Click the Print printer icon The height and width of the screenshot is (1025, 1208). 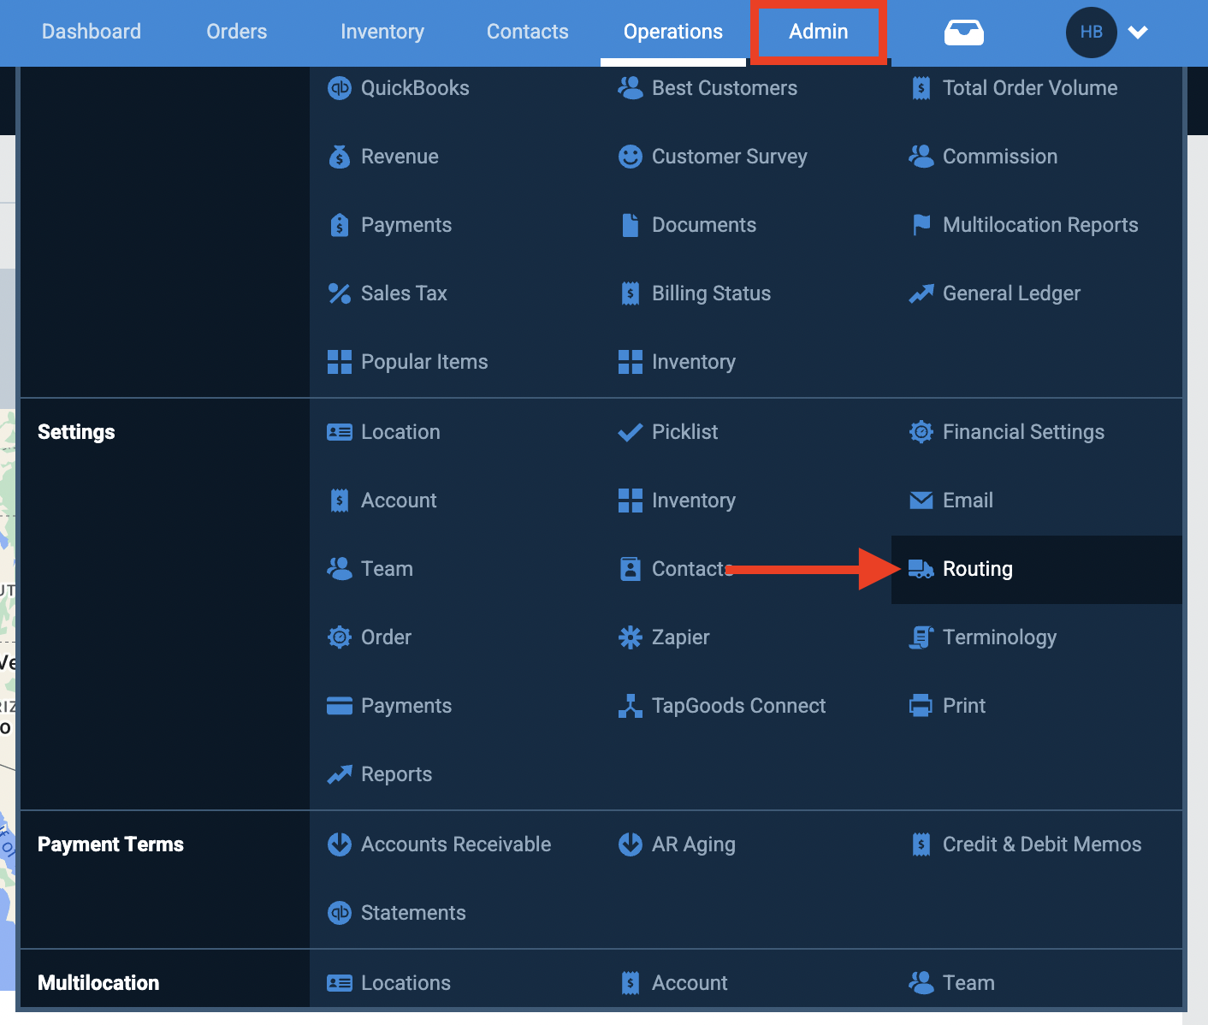coord(921,706)
